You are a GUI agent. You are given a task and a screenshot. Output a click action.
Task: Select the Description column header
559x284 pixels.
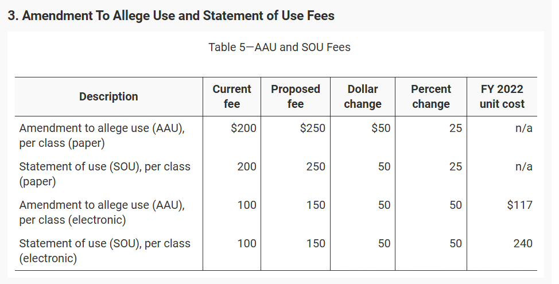coord(108,96)
